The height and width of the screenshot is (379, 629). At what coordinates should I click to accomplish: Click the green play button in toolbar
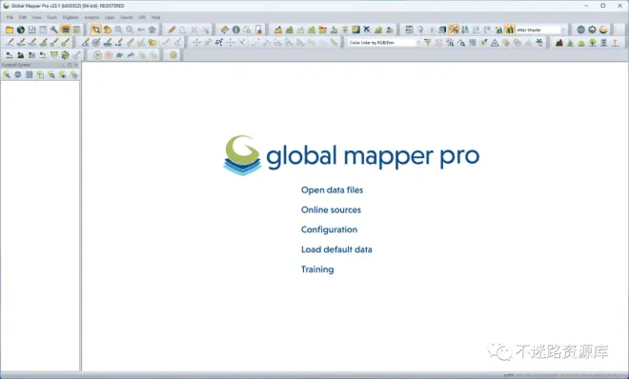pyautogui.click(x=97, y=55)
